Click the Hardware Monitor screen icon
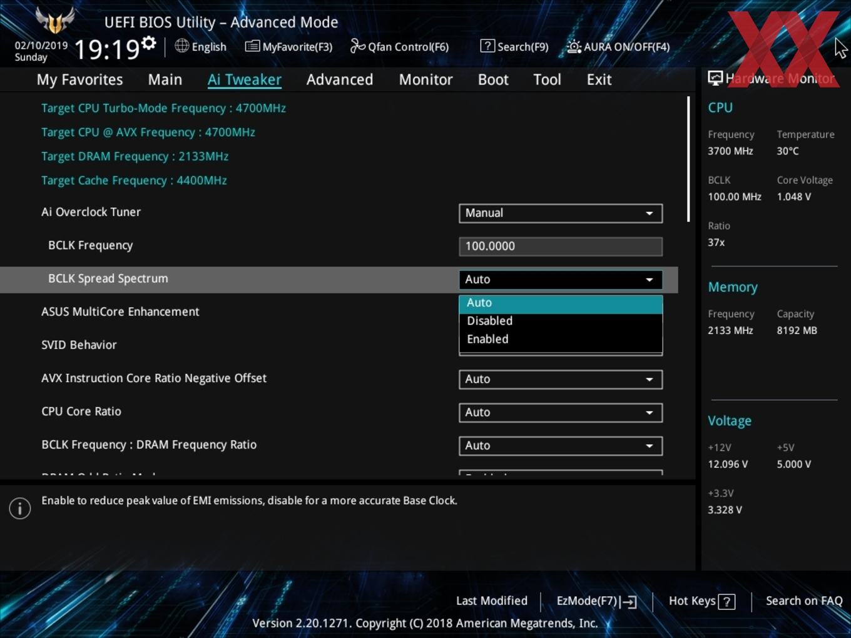 (715, 78)
